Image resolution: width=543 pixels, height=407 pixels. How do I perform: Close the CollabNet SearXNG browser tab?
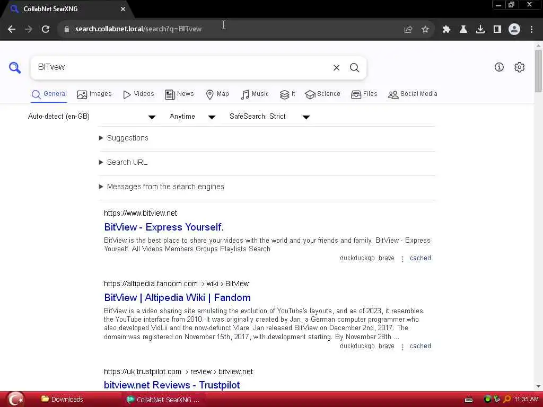123,9
